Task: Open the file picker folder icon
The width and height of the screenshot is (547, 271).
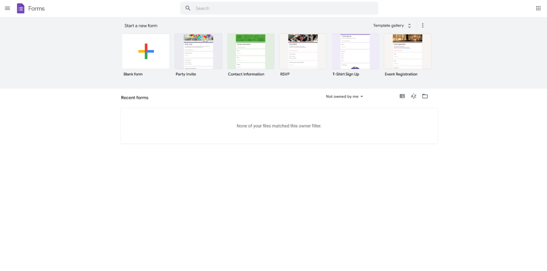Action: coord(425,96)
